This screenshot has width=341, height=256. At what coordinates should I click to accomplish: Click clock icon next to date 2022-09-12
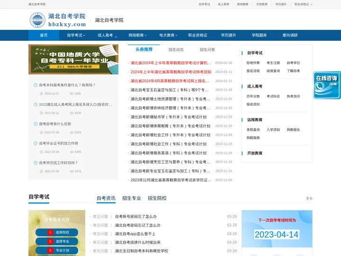coord(41,113)
